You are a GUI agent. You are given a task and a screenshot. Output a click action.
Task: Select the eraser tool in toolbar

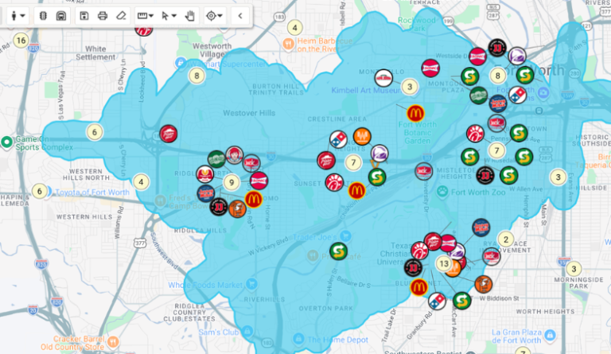[121, 16]
